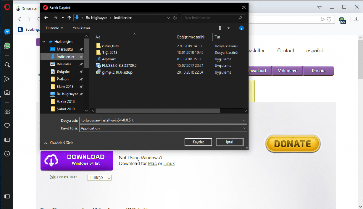Toggle the sidebar setup panel at the bottom
363x209 pixels.
[7, 196]
